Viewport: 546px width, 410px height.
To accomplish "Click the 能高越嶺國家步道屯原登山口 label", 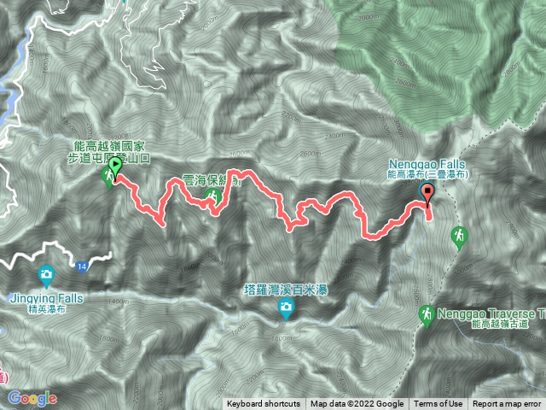I will (x=109, y=152).
